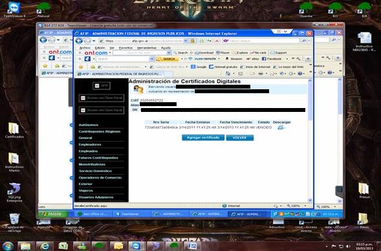Expand the address bar URL dropdown

coord(186,41)
